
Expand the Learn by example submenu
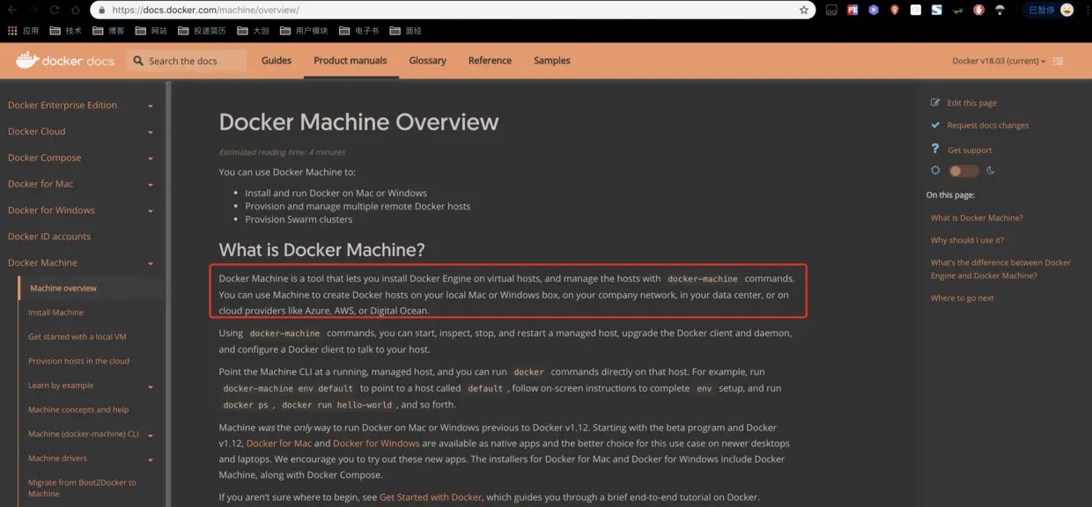(x=151, y=386)
